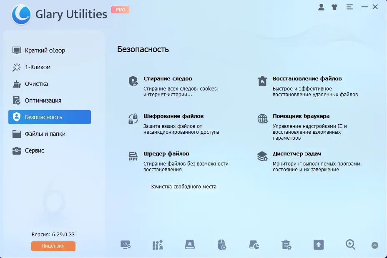Open startup manager icon in bottom toolbar
The width and height of the screenshot is (387, 258).
(x=126, y=245)
